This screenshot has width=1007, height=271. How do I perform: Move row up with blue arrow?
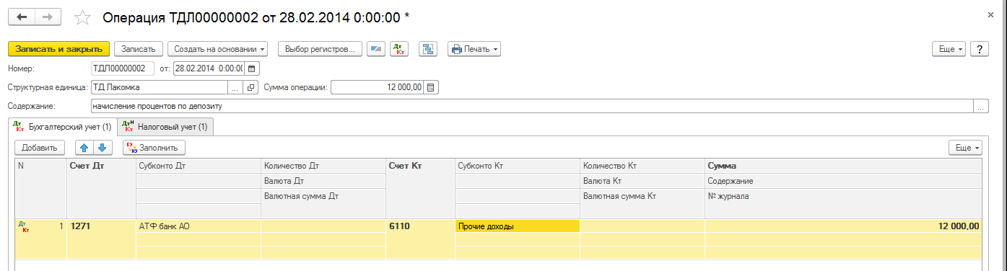pyautogui.click(x=84, y=147)
